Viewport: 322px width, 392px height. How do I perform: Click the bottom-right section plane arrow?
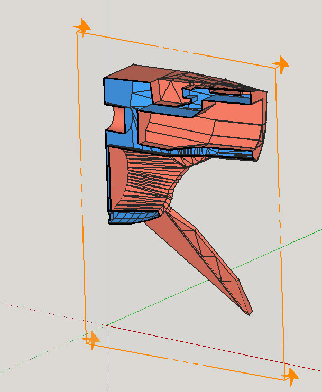click(x=290, y=376)
